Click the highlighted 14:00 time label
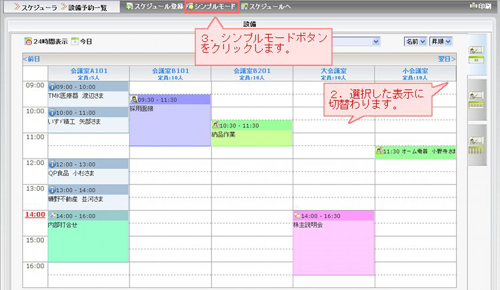Viewport: 500px width, 290px height. 35,215
